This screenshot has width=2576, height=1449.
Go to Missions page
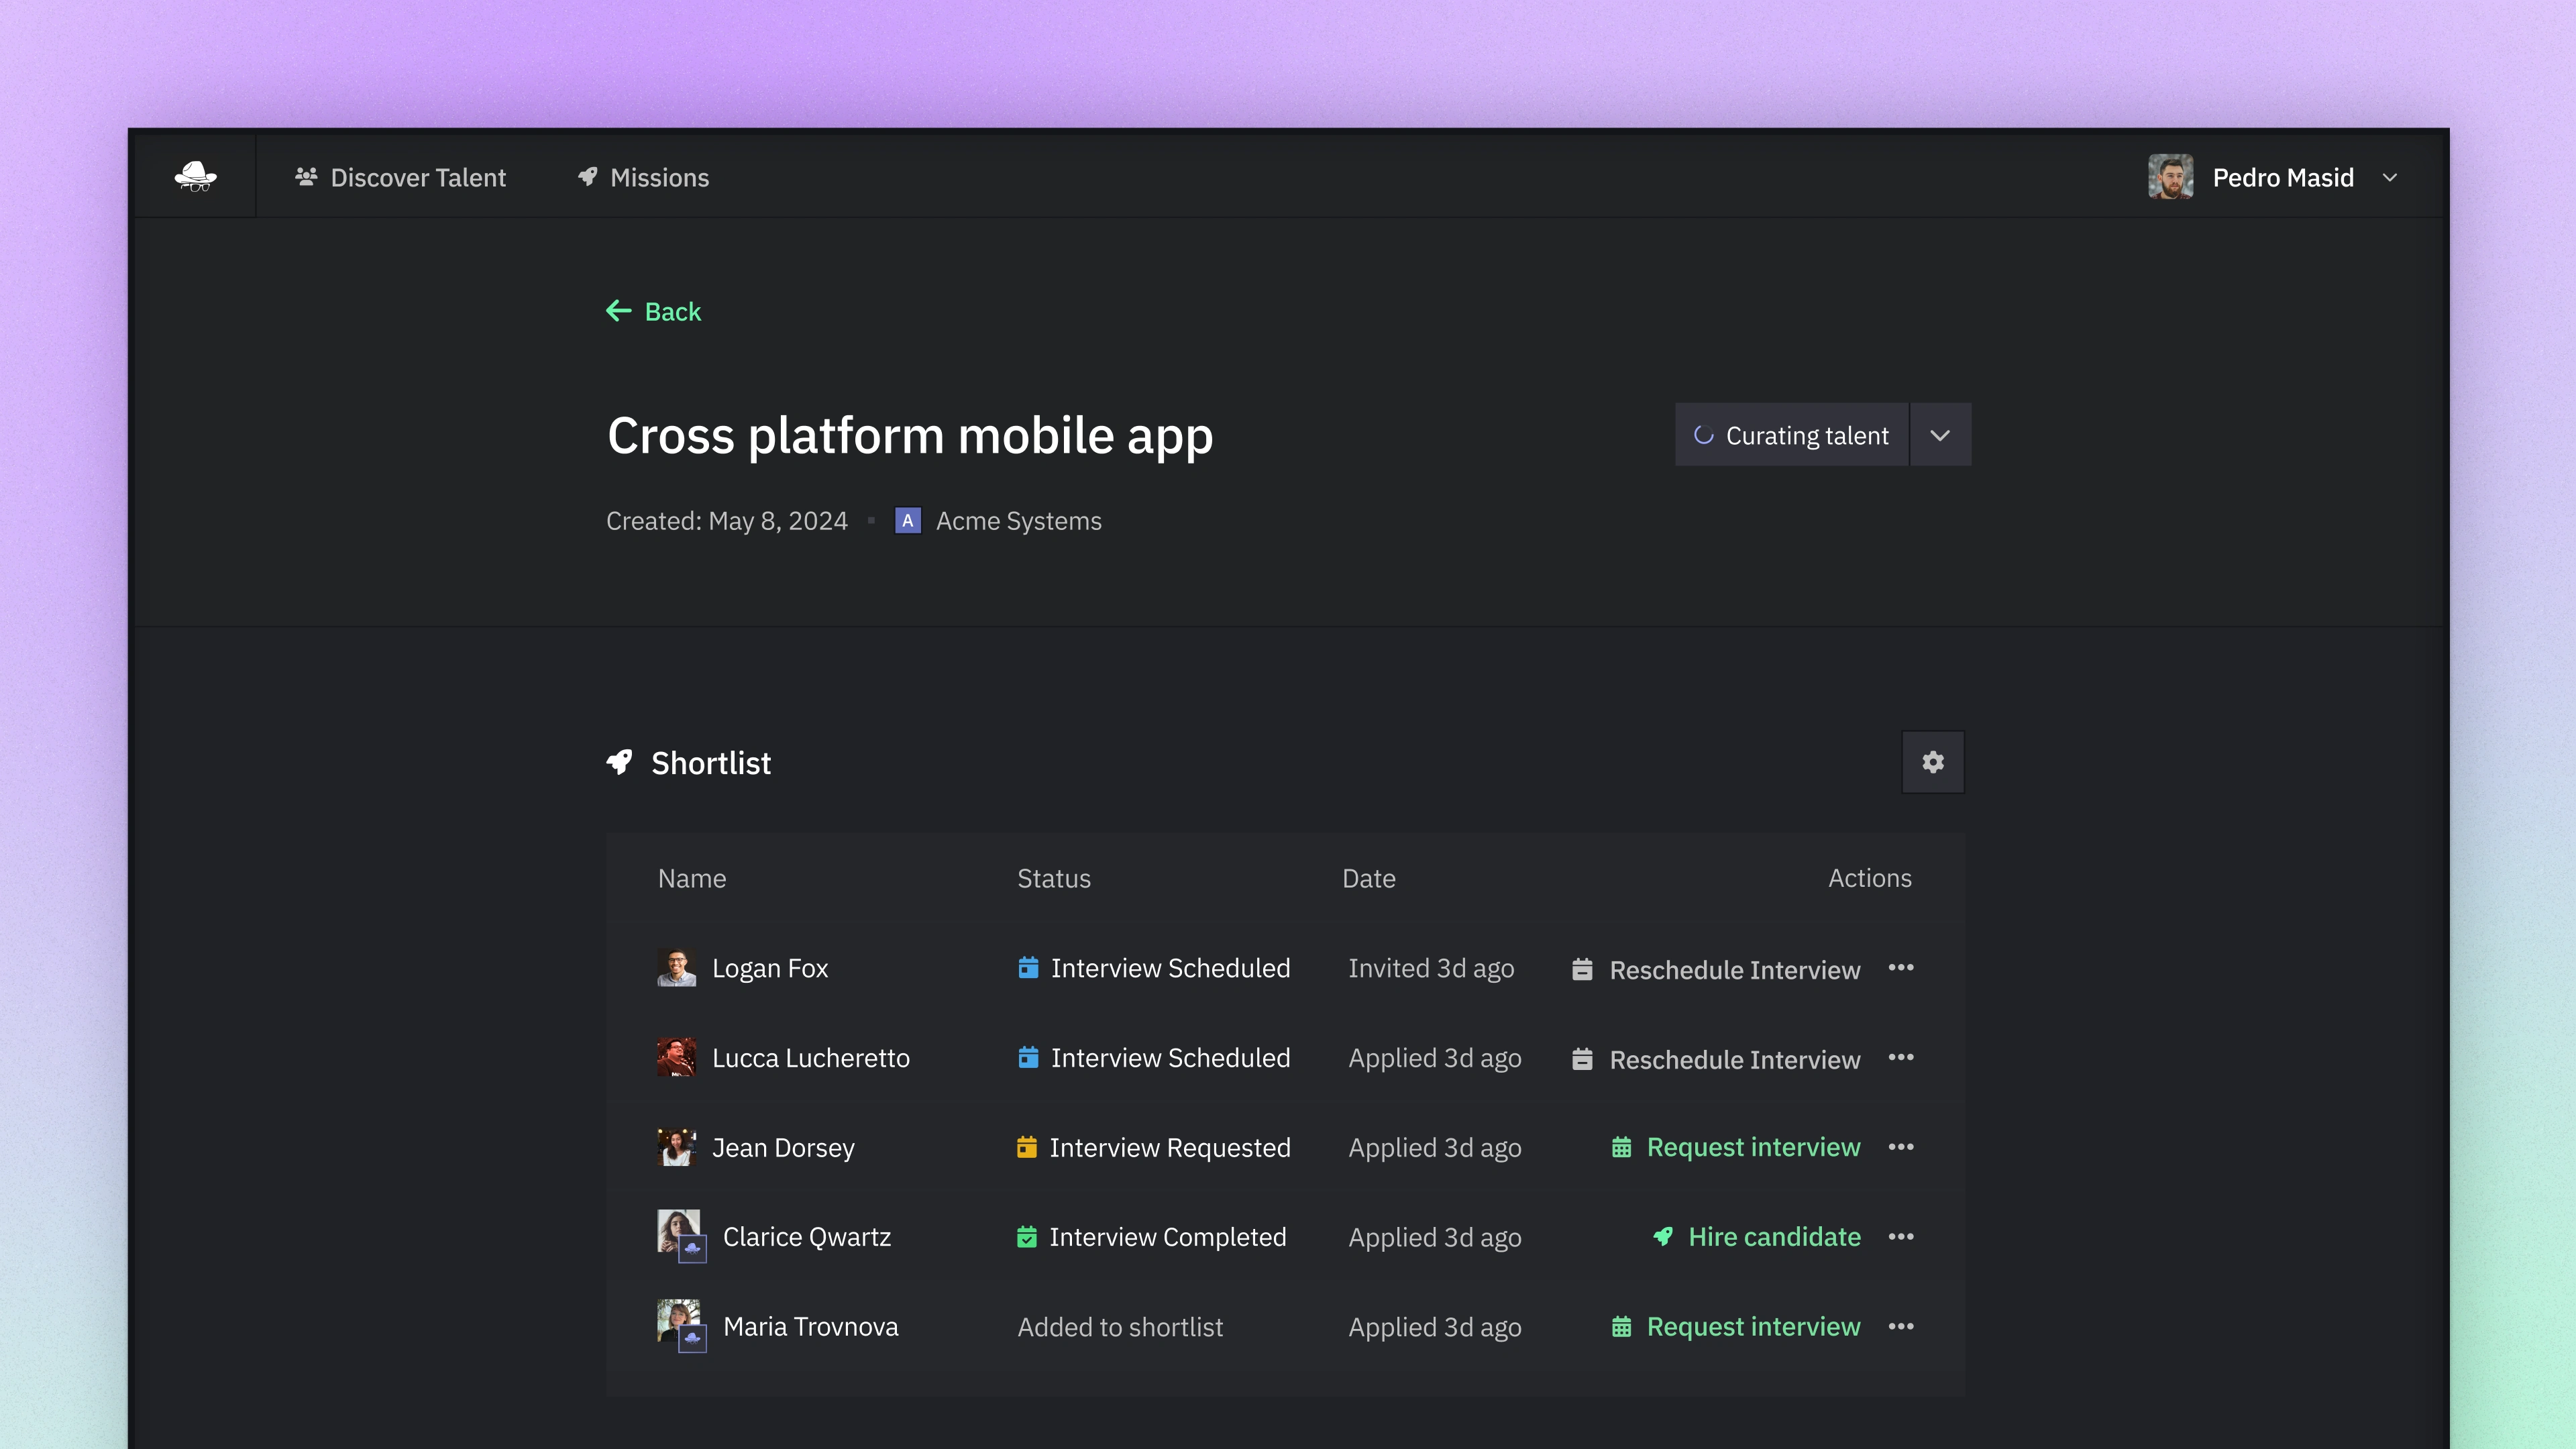[643, 178]
